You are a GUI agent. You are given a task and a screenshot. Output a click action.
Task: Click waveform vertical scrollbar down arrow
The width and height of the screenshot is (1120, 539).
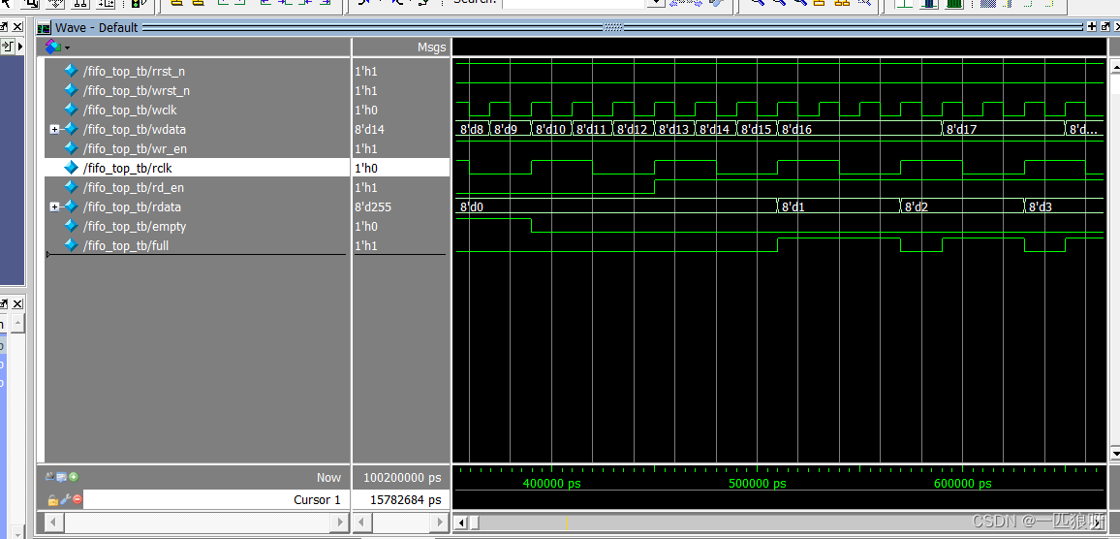(1116, 454)
